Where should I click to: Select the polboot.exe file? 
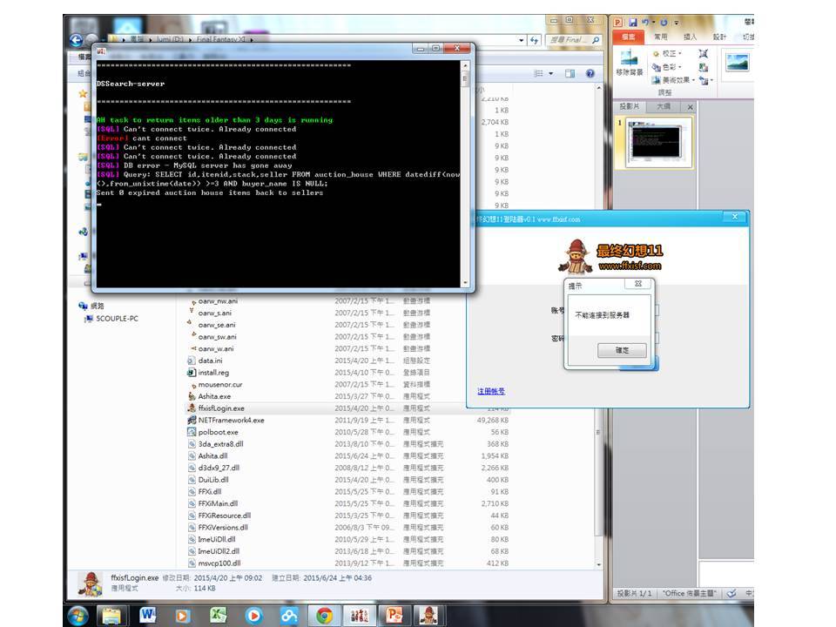click(218, 432)
